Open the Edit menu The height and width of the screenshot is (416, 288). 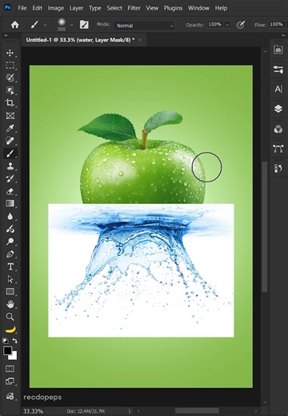click(38, 8)
